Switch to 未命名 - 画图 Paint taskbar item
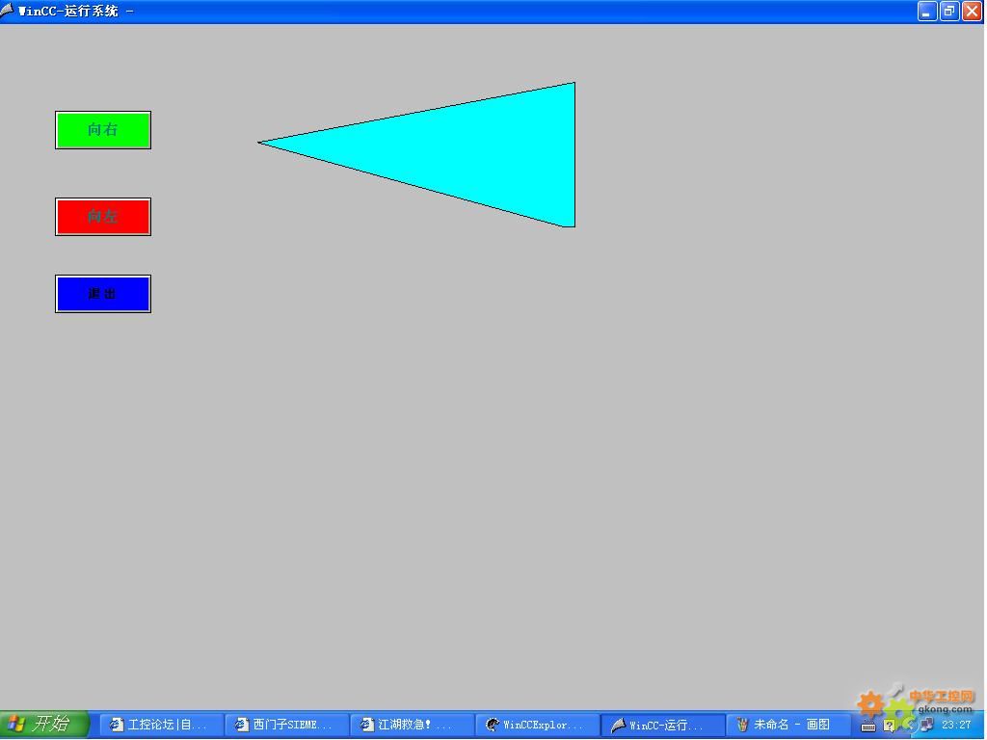This screenshot has width=987, height=740. 788,725
